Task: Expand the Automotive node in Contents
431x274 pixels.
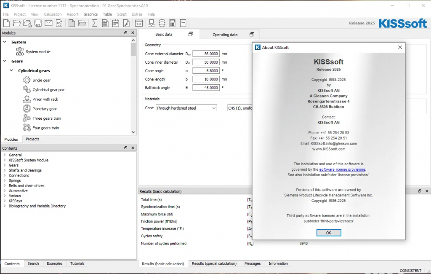Action: click(4, 191)
